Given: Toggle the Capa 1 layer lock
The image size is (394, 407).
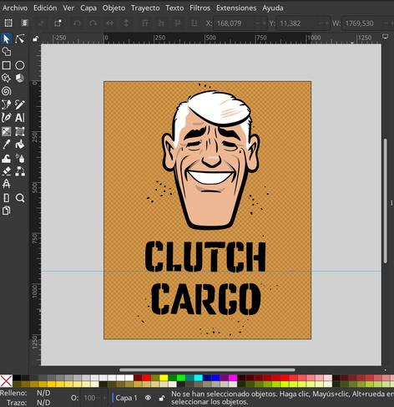Looking at the screenshot, I should tap(161, 398).
